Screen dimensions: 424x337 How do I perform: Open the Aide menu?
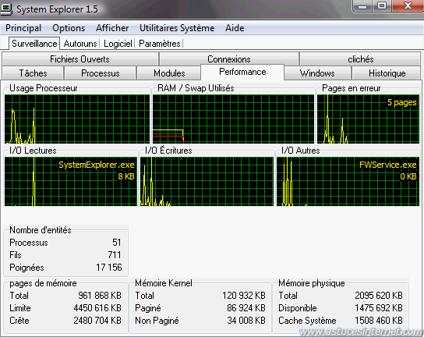235,28
